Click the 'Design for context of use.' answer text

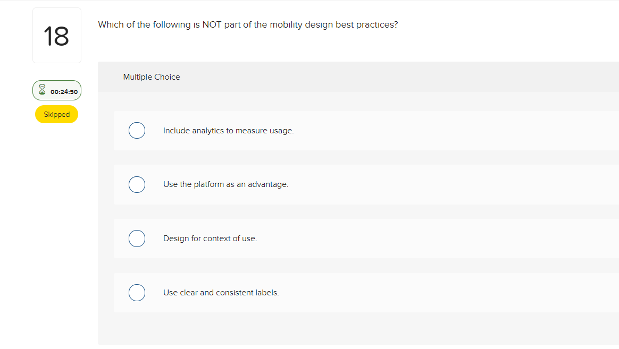(210, 239)
